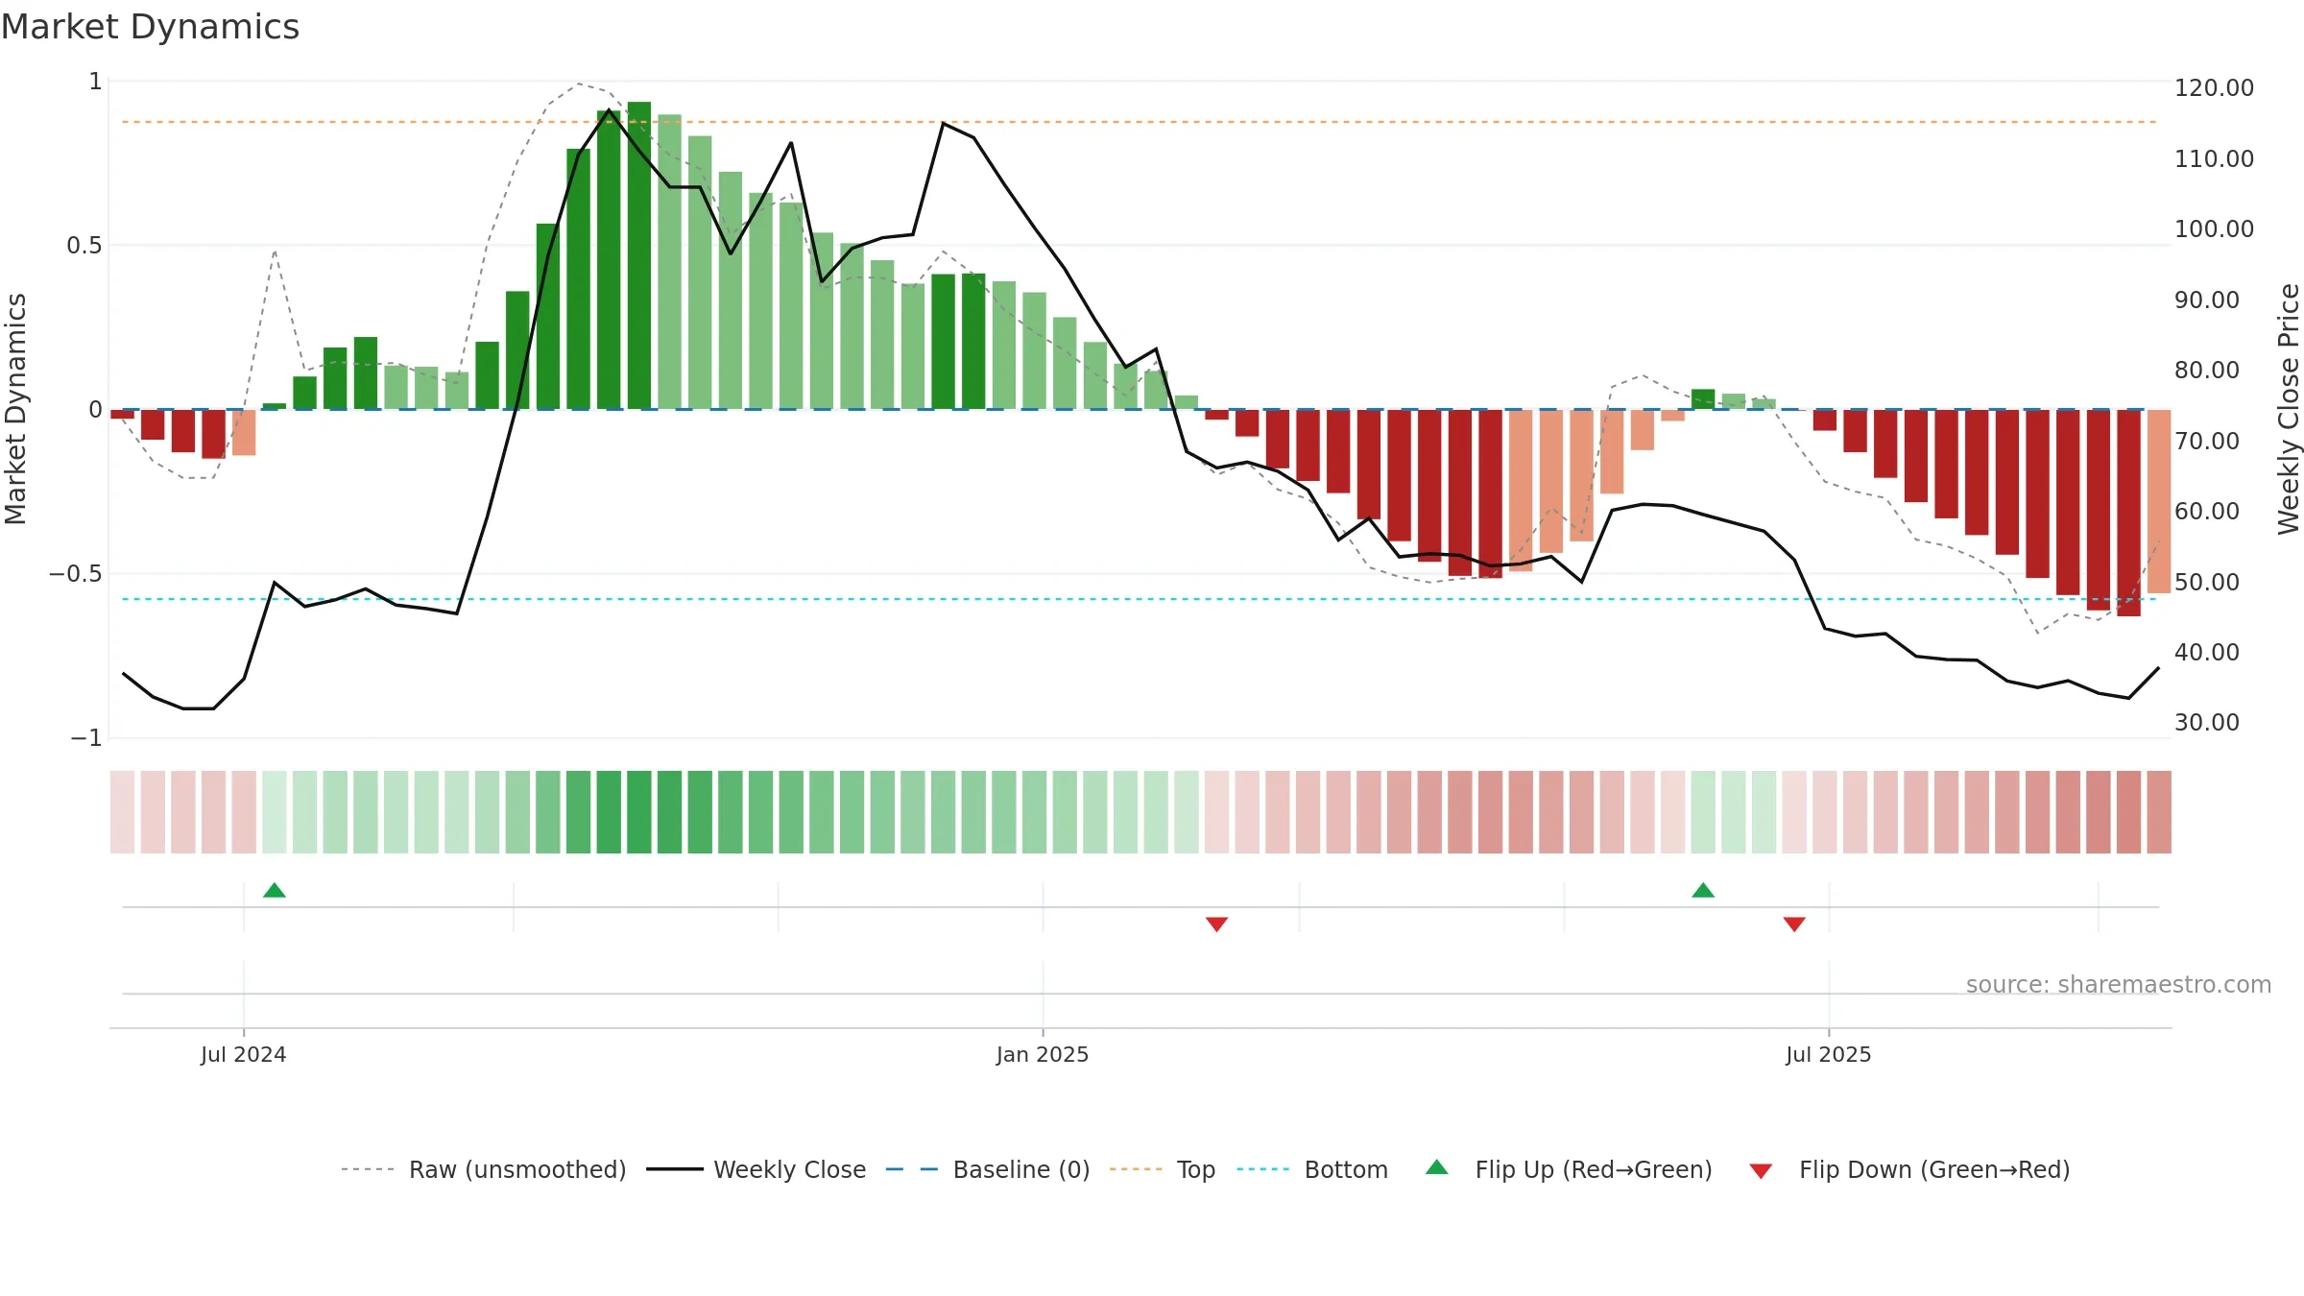The height and width of the screenshot is (1296, 2304).
Task: Click the tallest dark green histogram bar
Action: click(639, 255)
